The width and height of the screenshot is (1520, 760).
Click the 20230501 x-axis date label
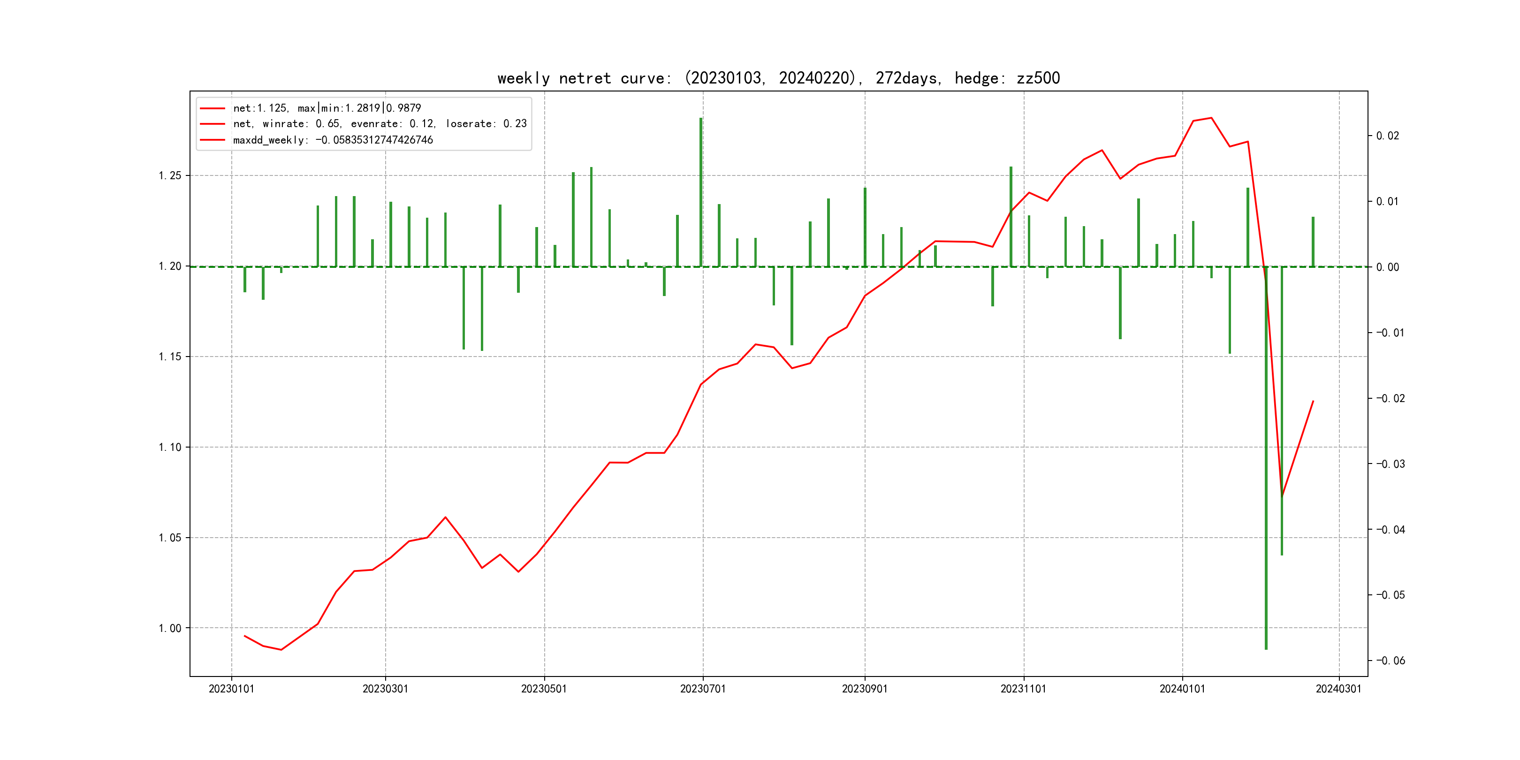pyautogui.click(x=543, y=689)
